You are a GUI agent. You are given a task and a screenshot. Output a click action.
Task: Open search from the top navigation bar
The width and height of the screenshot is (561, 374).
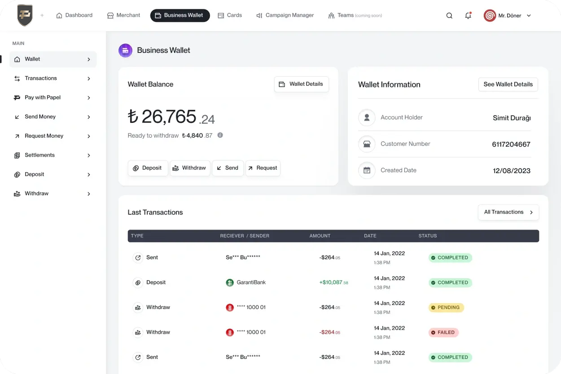(x=449, y=15)
